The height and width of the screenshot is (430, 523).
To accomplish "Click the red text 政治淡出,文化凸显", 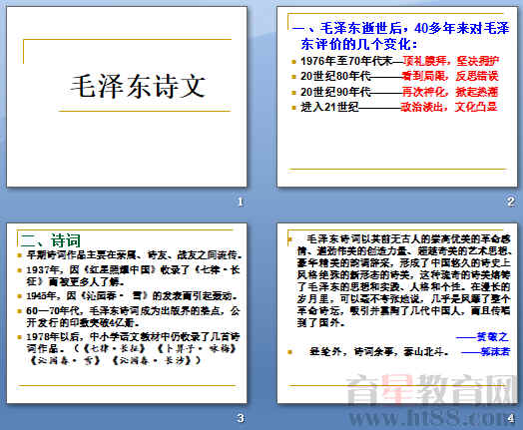I will point(449,107).
